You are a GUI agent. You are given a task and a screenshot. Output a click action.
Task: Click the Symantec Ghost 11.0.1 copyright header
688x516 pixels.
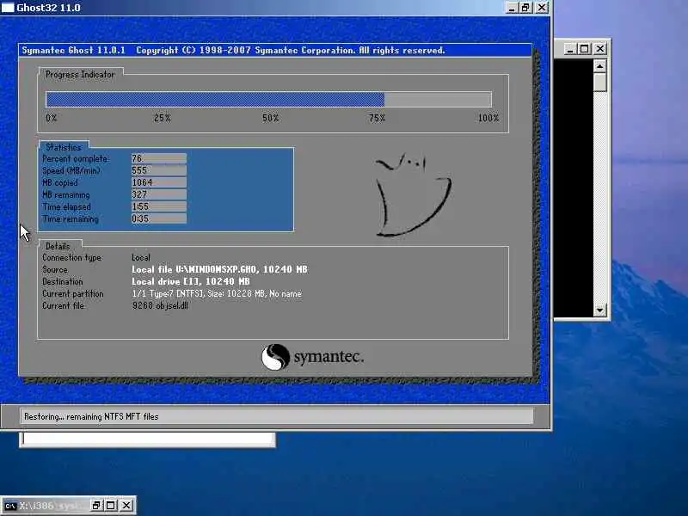[233, 51]
